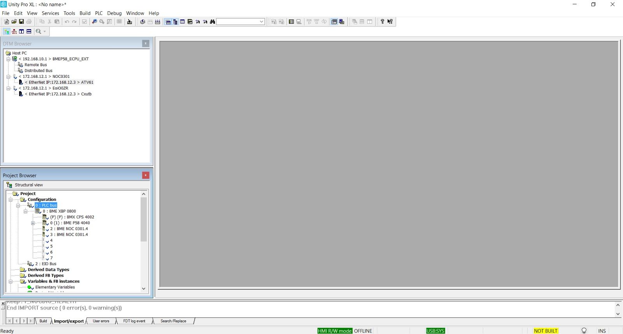Close the DTM Browser panel

[x=146, y=44]
